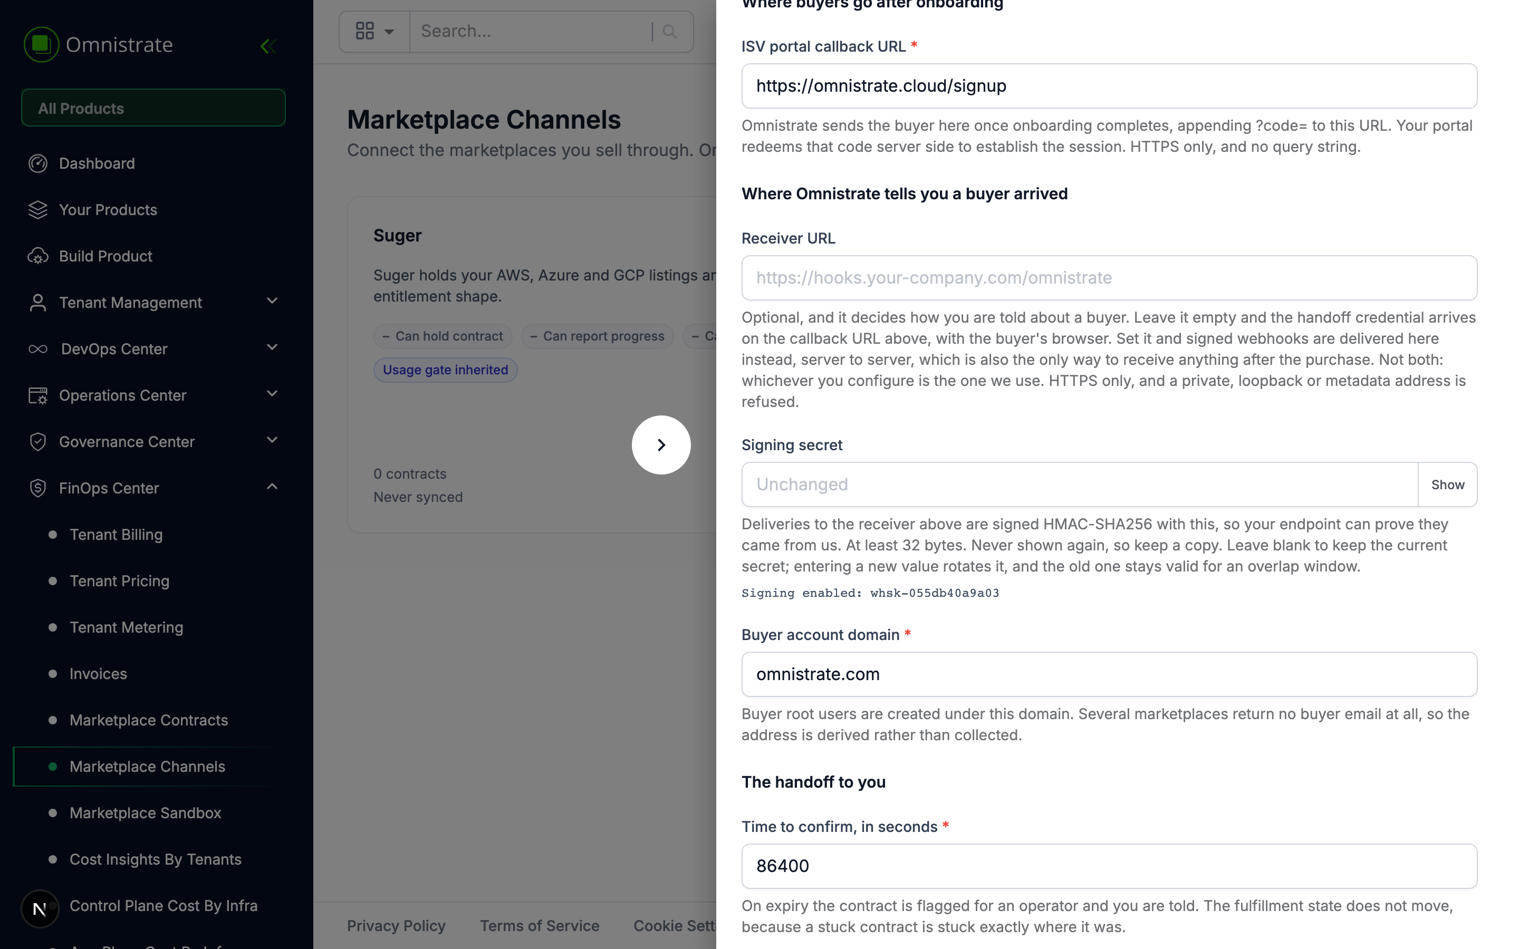The height and width of the screenshot is (949, 1519).
Task: Click the round next-arrow button on Suger card
Action: pyautogui.click(x=661, y=445)
